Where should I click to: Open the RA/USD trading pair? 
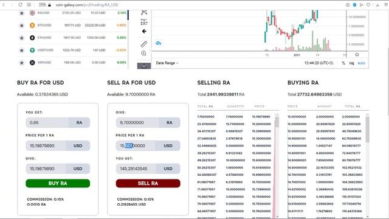[72, 13]
